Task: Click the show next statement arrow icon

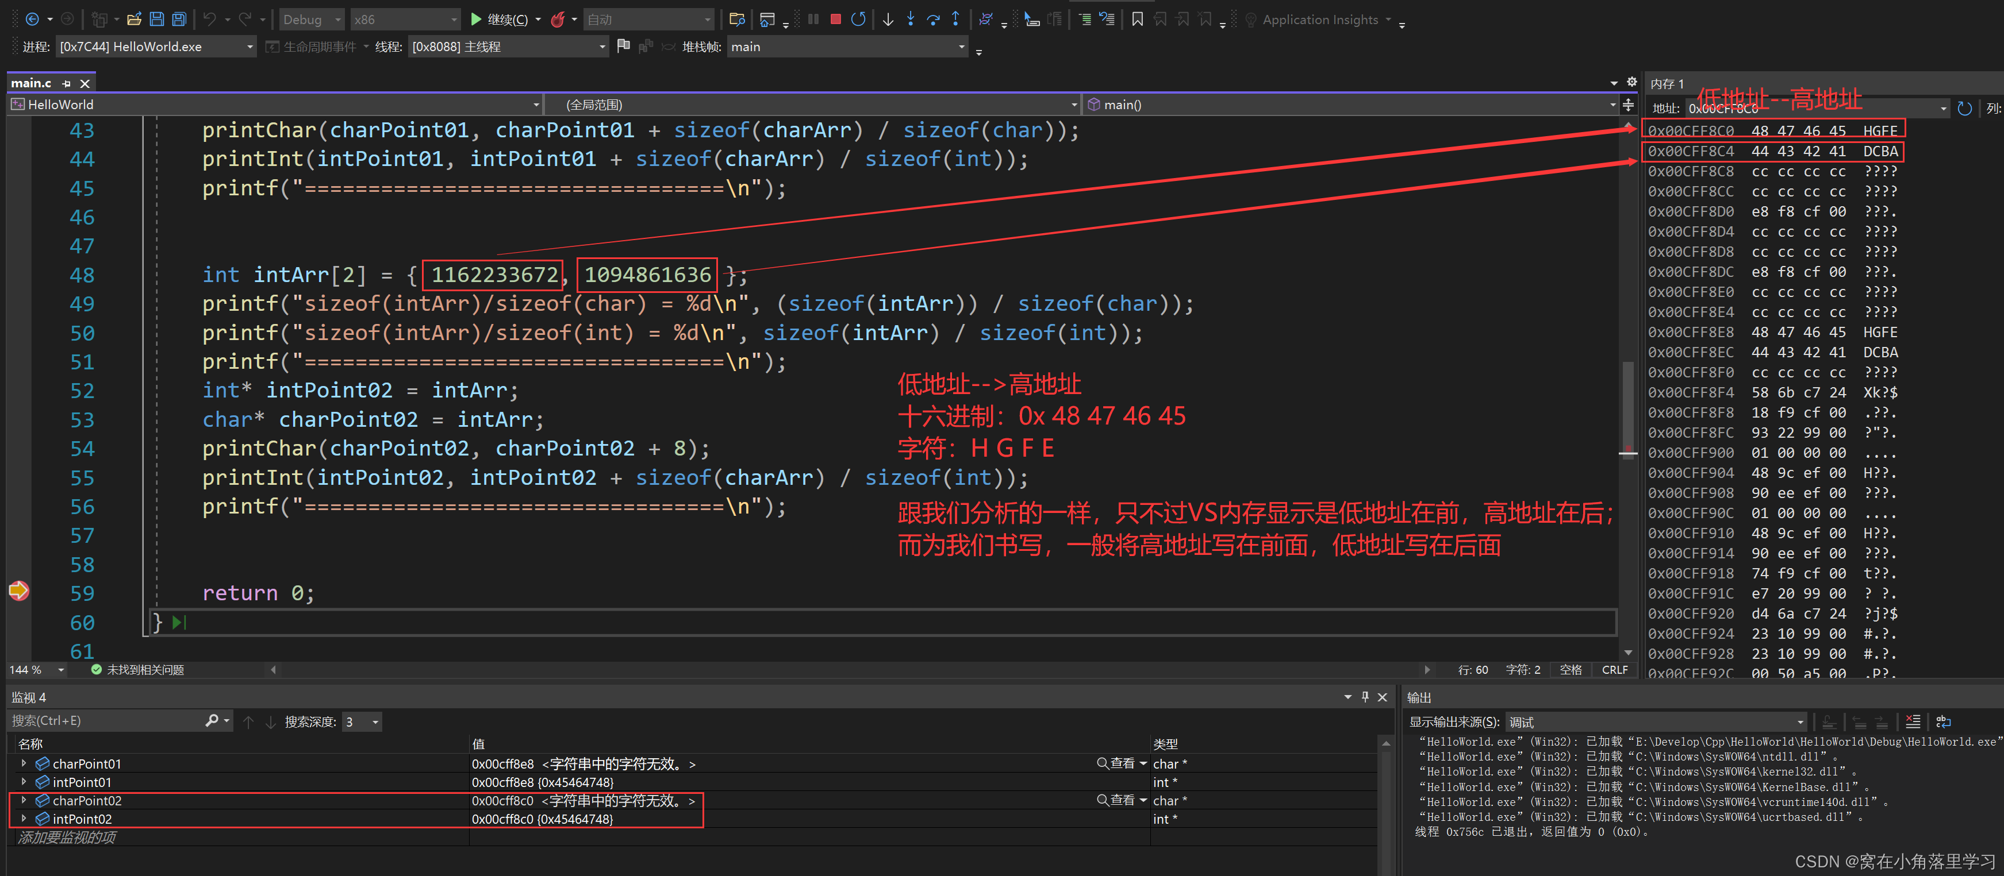Action: [x=888, y=20]
